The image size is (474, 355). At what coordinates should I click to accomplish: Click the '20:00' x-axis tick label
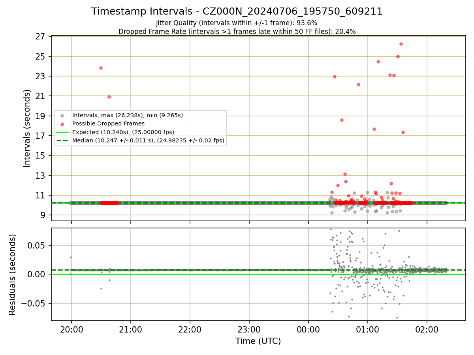pyautogui.click(x=71, y=329)
